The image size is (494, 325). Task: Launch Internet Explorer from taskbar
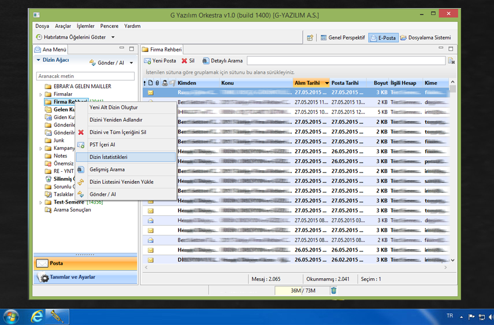tap(37, 316)
